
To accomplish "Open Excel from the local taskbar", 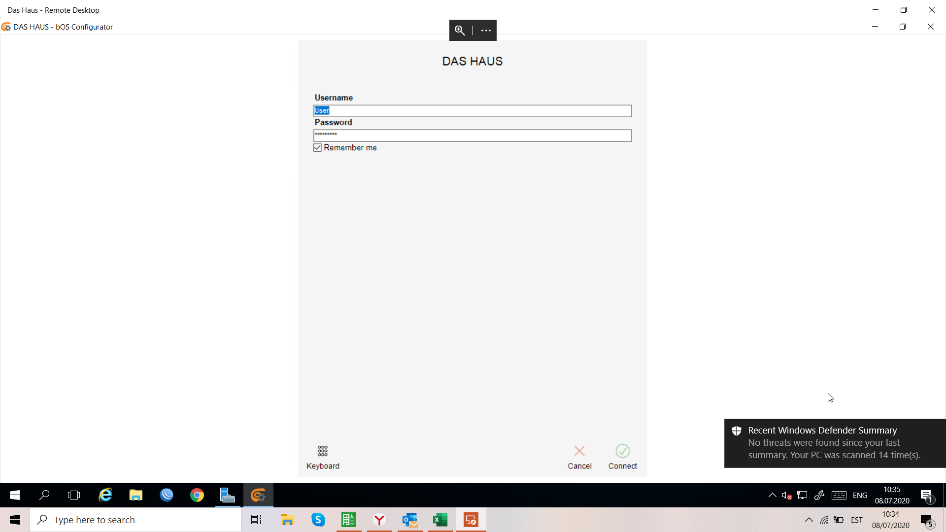I will tap(440, 520).
